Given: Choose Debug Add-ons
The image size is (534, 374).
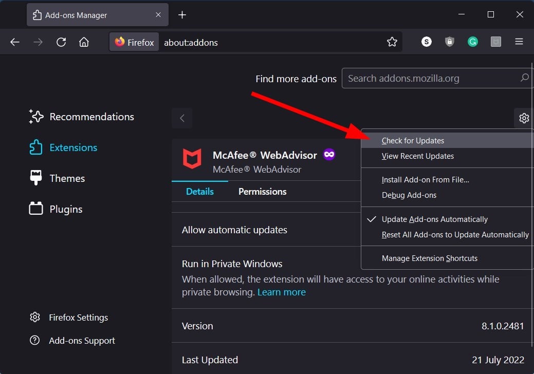Looking at the screenshot, I should [448, 195].
